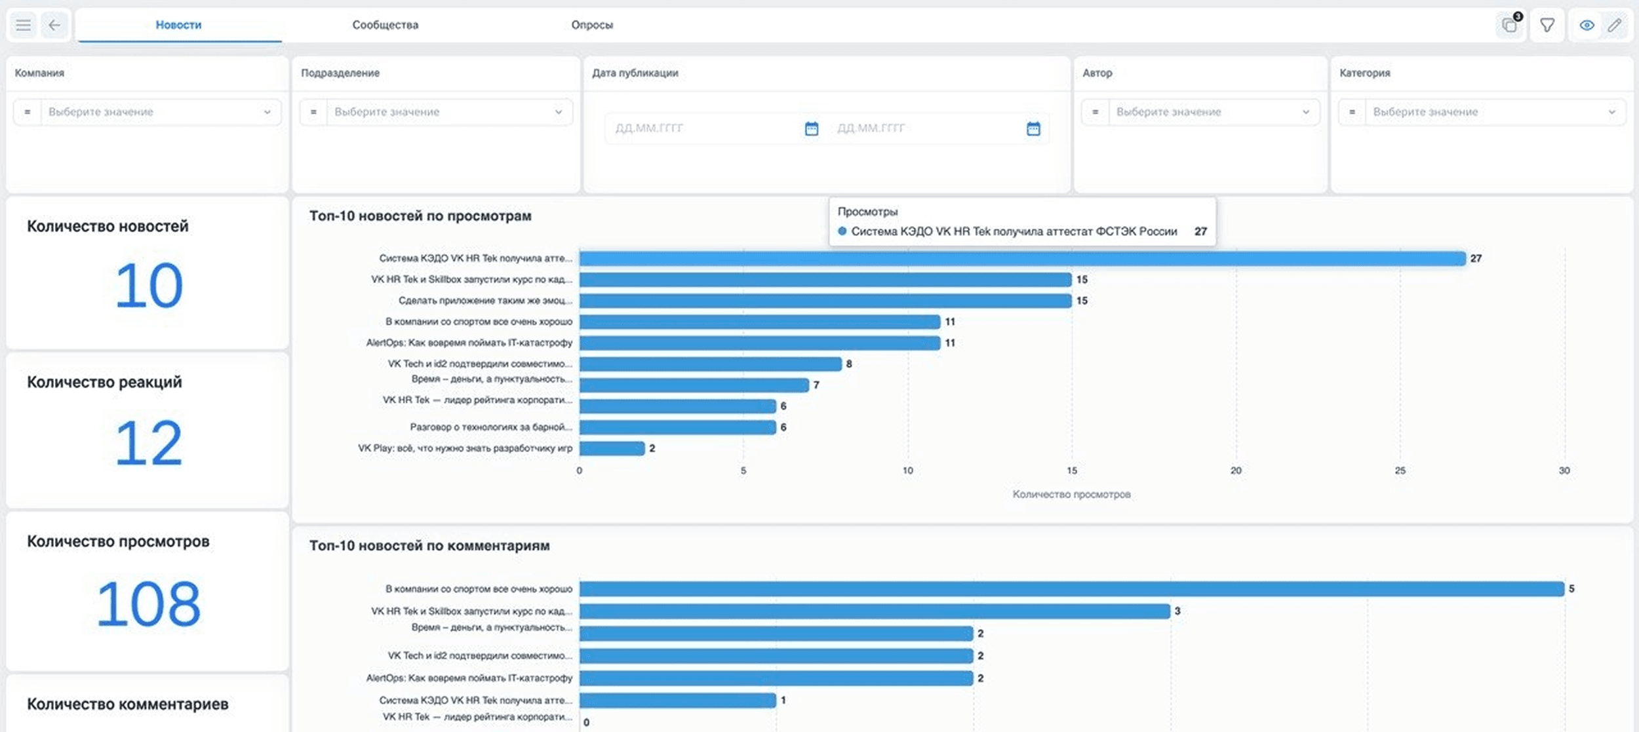
Task: Toggle the eye view mode icon
Action: coord(1587,26)
